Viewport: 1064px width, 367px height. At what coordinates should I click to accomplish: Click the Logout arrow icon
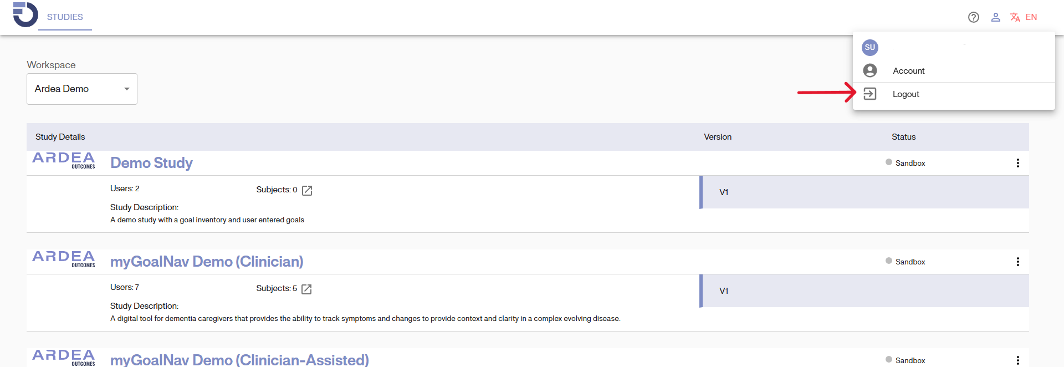coord(870,94)
